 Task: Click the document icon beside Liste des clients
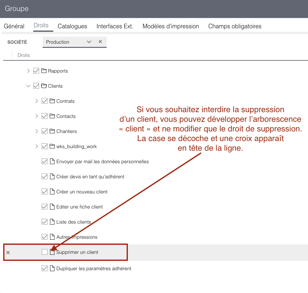52,222
